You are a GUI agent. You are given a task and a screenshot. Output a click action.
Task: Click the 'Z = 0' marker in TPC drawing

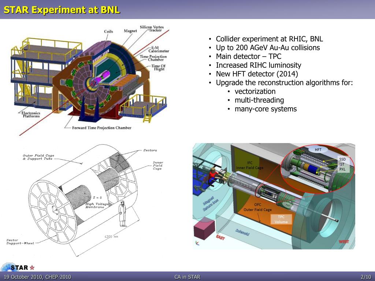[97, 198]
